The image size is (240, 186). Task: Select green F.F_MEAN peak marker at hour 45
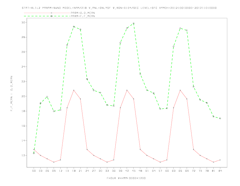[x=133, y=23]
